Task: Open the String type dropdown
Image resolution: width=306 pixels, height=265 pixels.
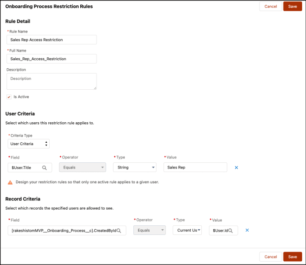Action: click(134, 168)
